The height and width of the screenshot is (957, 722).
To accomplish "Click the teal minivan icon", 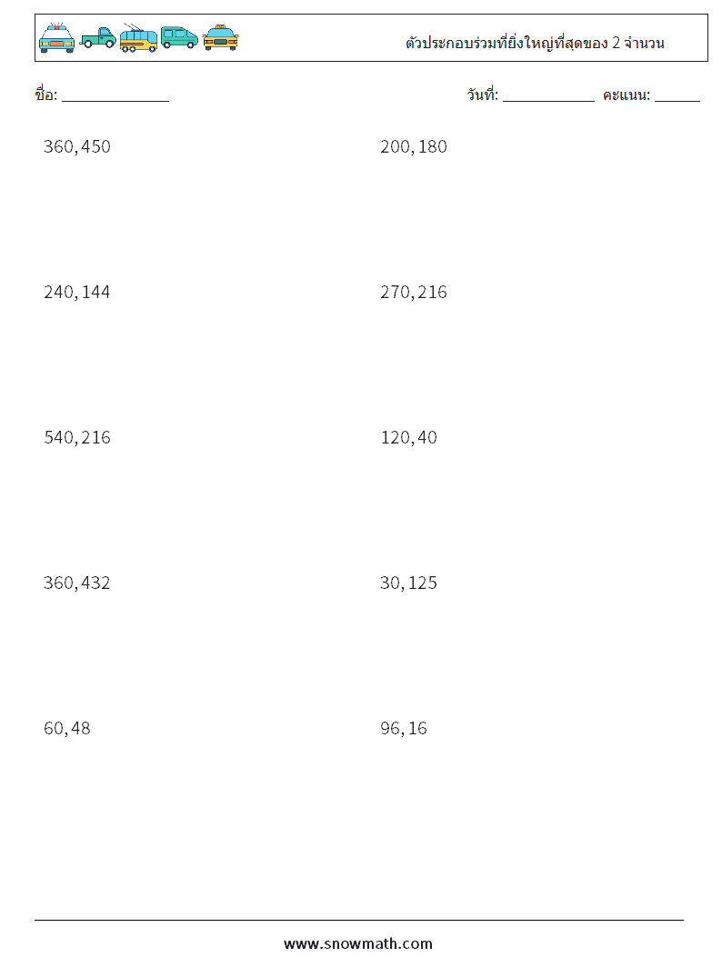I will point(179,38).
